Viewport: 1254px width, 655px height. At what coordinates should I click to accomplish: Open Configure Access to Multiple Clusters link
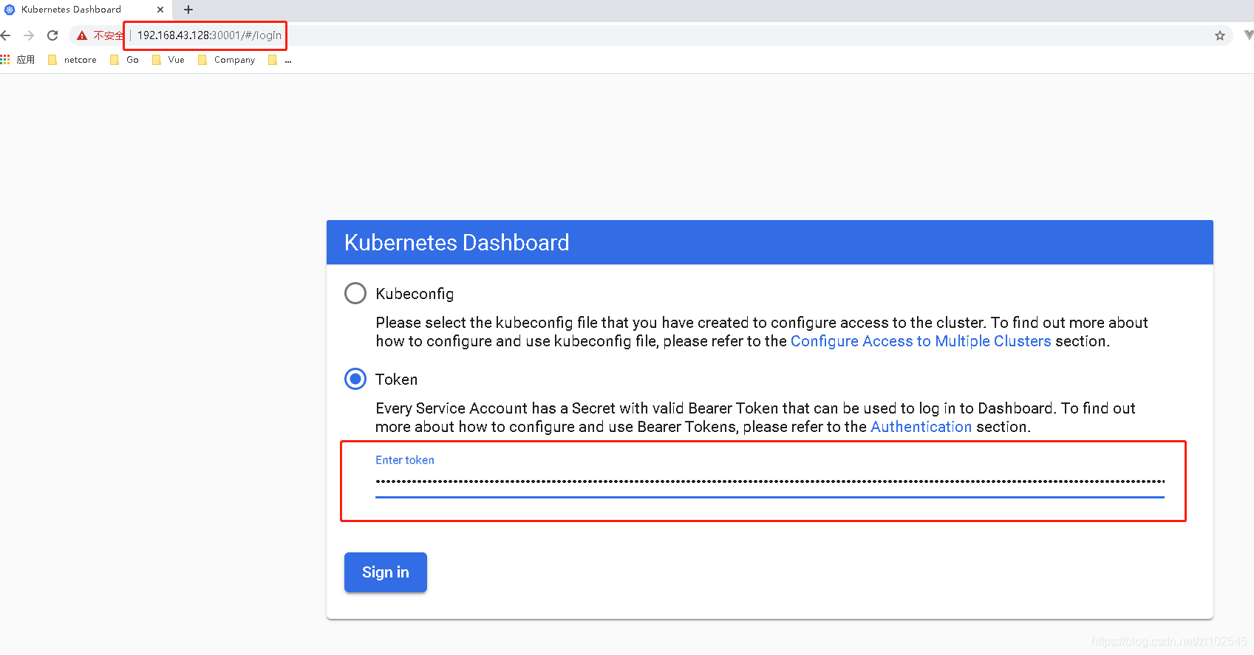point(921,341)
